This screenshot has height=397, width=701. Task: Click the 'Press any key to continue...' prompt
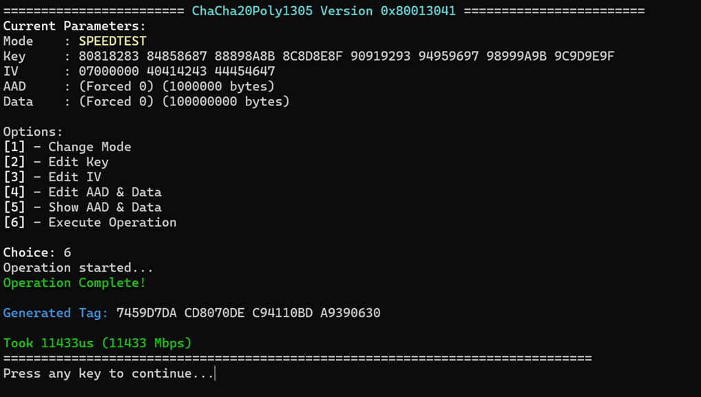coord(109,374)
